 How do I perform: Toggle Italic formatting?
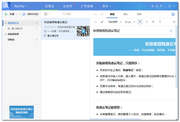coord(147,22)
